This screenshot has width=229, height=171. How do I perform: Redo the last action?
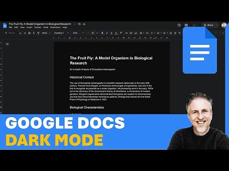coord(25,33)
